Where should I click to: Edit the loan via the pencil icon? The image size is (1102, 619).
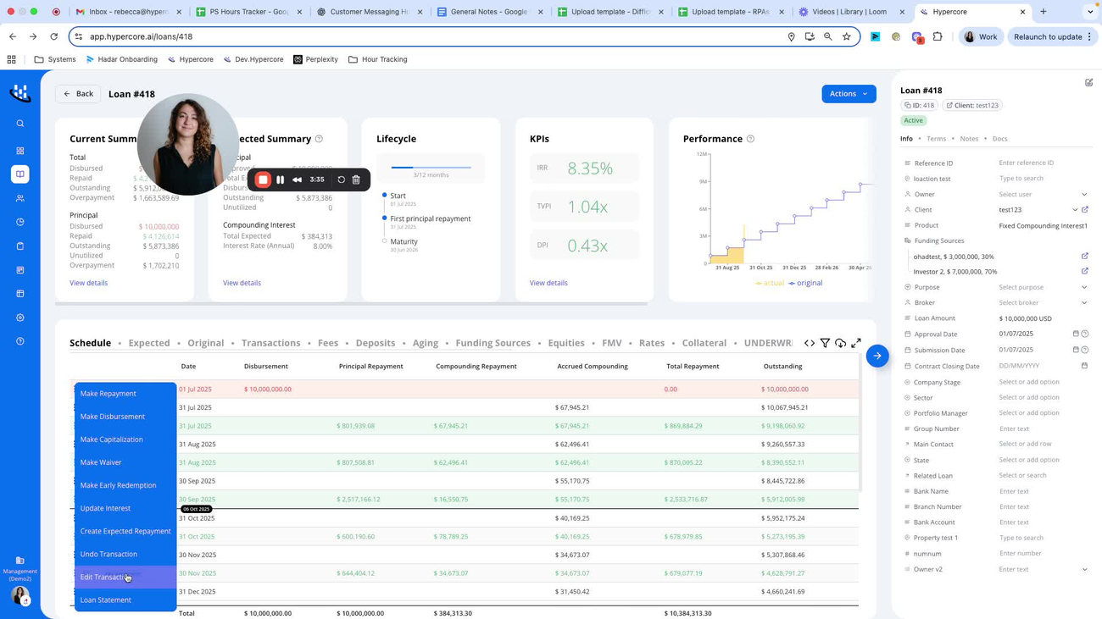pyautogui.click(x=1088, y=82)
